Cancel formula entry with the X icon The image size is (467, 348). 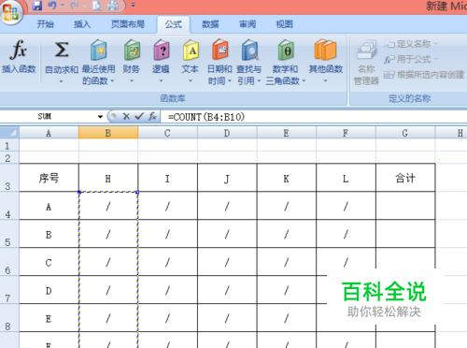click(126, 117)
